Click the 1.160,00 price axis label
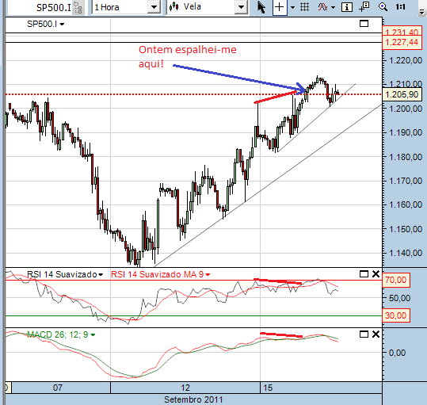Viewport: 427px width, 405px height. click(406, 204)
